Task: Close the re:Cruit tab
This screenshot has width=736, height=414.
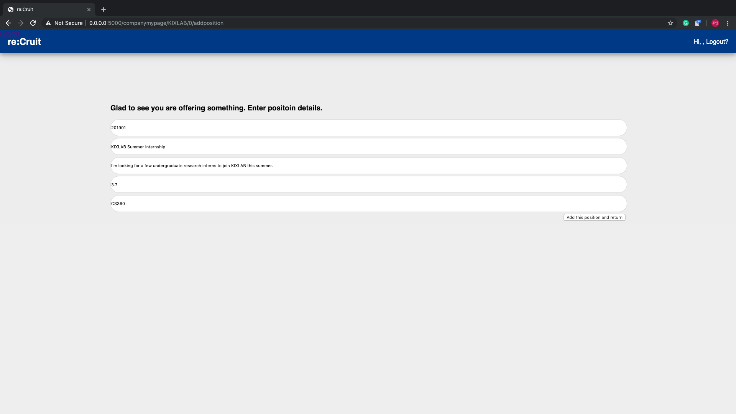Action: point(89,10)
